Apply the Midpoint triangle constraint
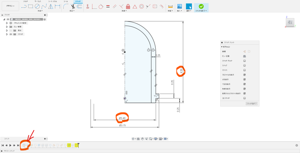 point(135,6)
